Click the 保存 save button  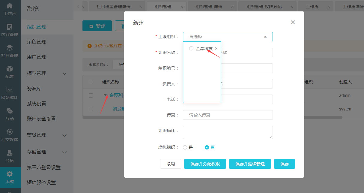(x=285, y=164)
